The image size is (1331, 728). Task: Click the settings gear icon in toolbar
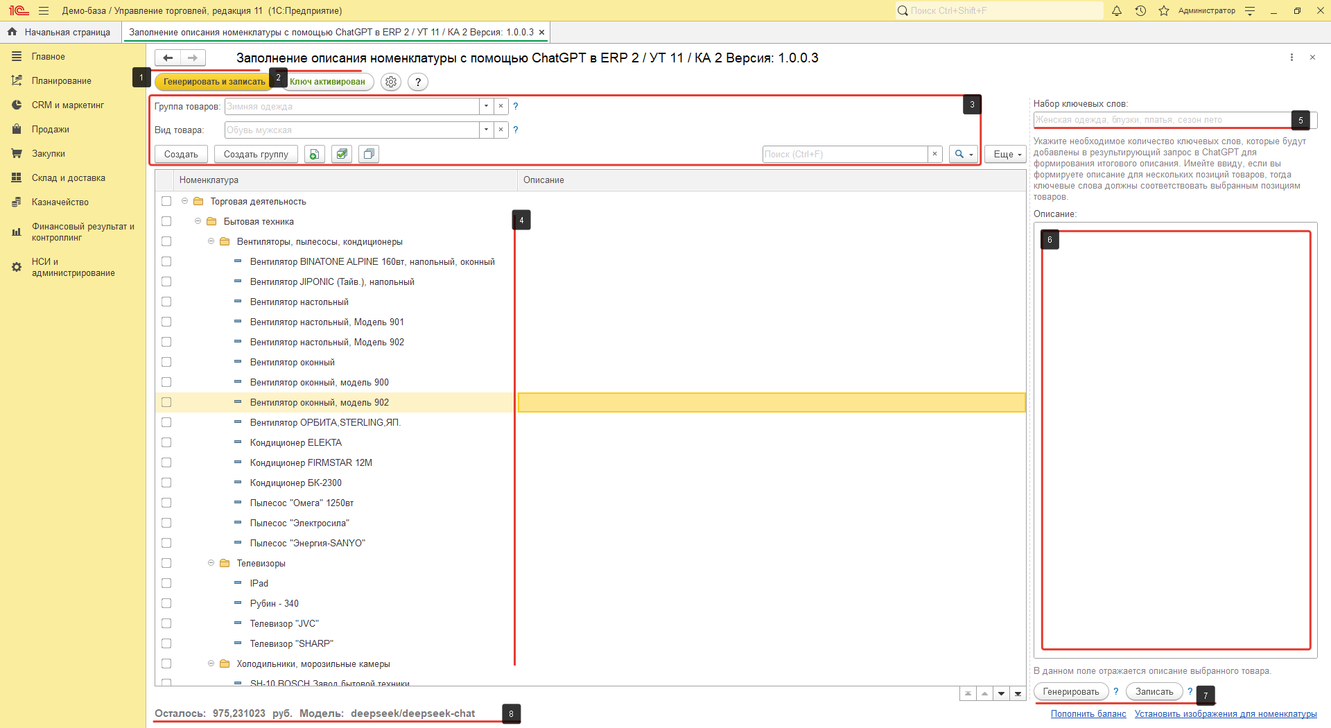click(x=391, y=82)
